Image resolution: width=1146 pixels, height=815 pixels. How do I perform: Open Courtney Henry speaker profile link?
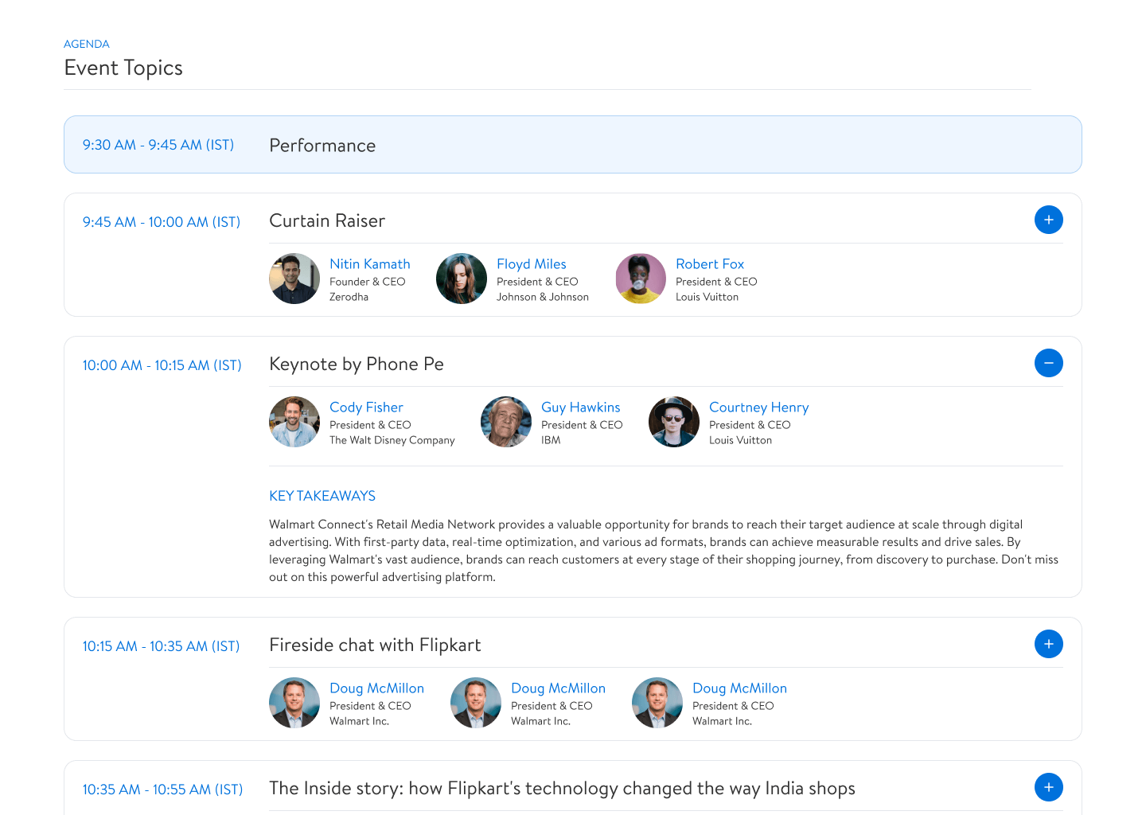click(x=759, y=407)
